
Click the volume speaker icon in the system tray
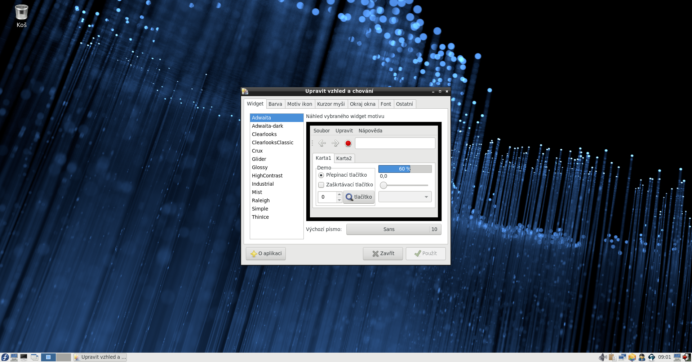[x=603, y=357]
